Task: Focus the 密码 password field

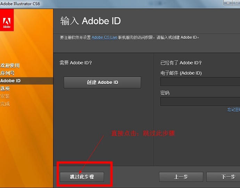Action: [x=200, y=101]
